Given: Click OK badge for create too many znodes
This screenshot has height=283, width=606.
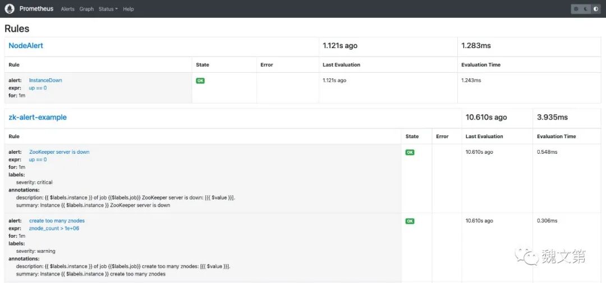Looking at the screenshot, I should click(410, 221).
